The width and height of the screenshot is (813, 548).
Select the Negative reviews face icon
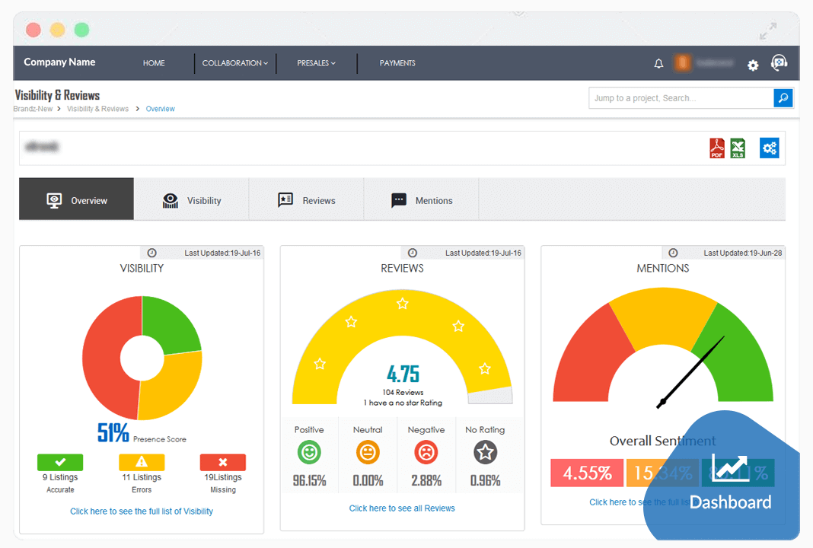[x=426, y=452]
